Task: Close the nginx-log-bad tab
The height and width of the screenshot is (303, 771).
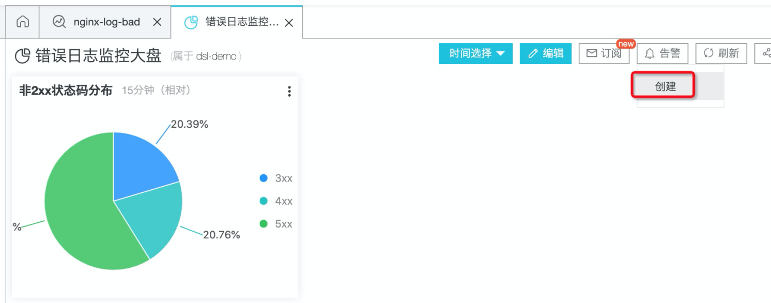Action: (158, 22)
